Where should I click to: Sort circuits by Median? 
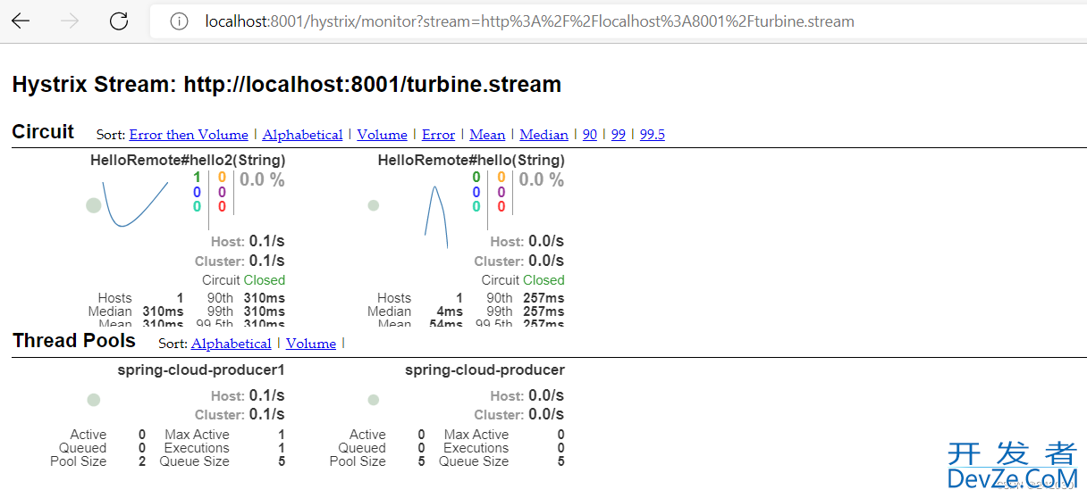tap(543, 135)
